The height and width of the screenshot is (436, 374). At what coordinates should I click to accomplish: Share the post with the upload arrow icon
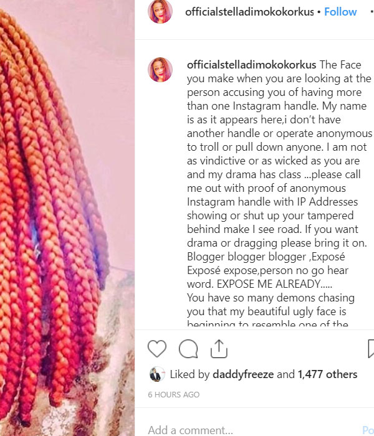(x=219, y=348)
